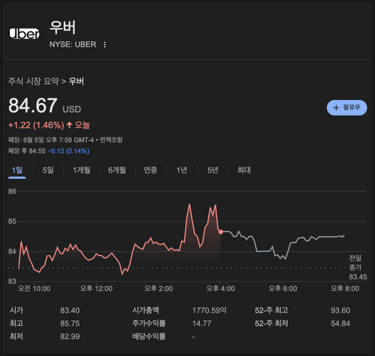Viewport: 375px width, 356px height.
Task: Click the after-hours −0.12 (0.14%) value
Action: (68, 151)
